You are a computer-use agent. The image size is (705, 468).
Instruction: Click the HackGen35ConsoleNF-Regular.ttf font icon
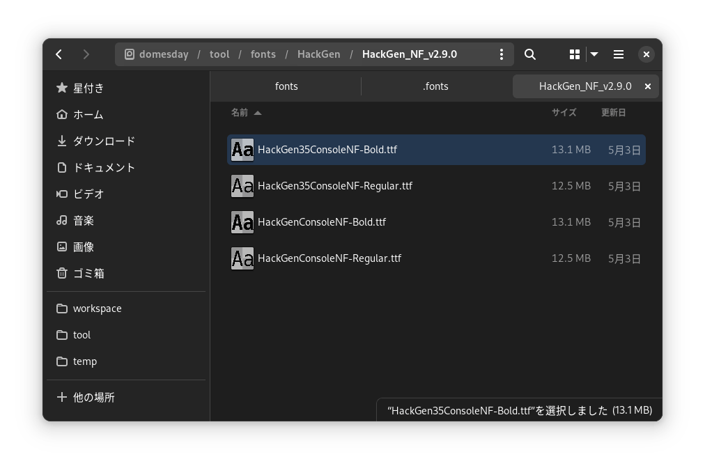(x=242, y=186)
